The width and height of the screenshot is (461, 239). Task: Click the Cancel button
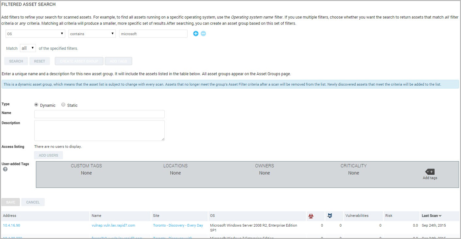[33, 202]
